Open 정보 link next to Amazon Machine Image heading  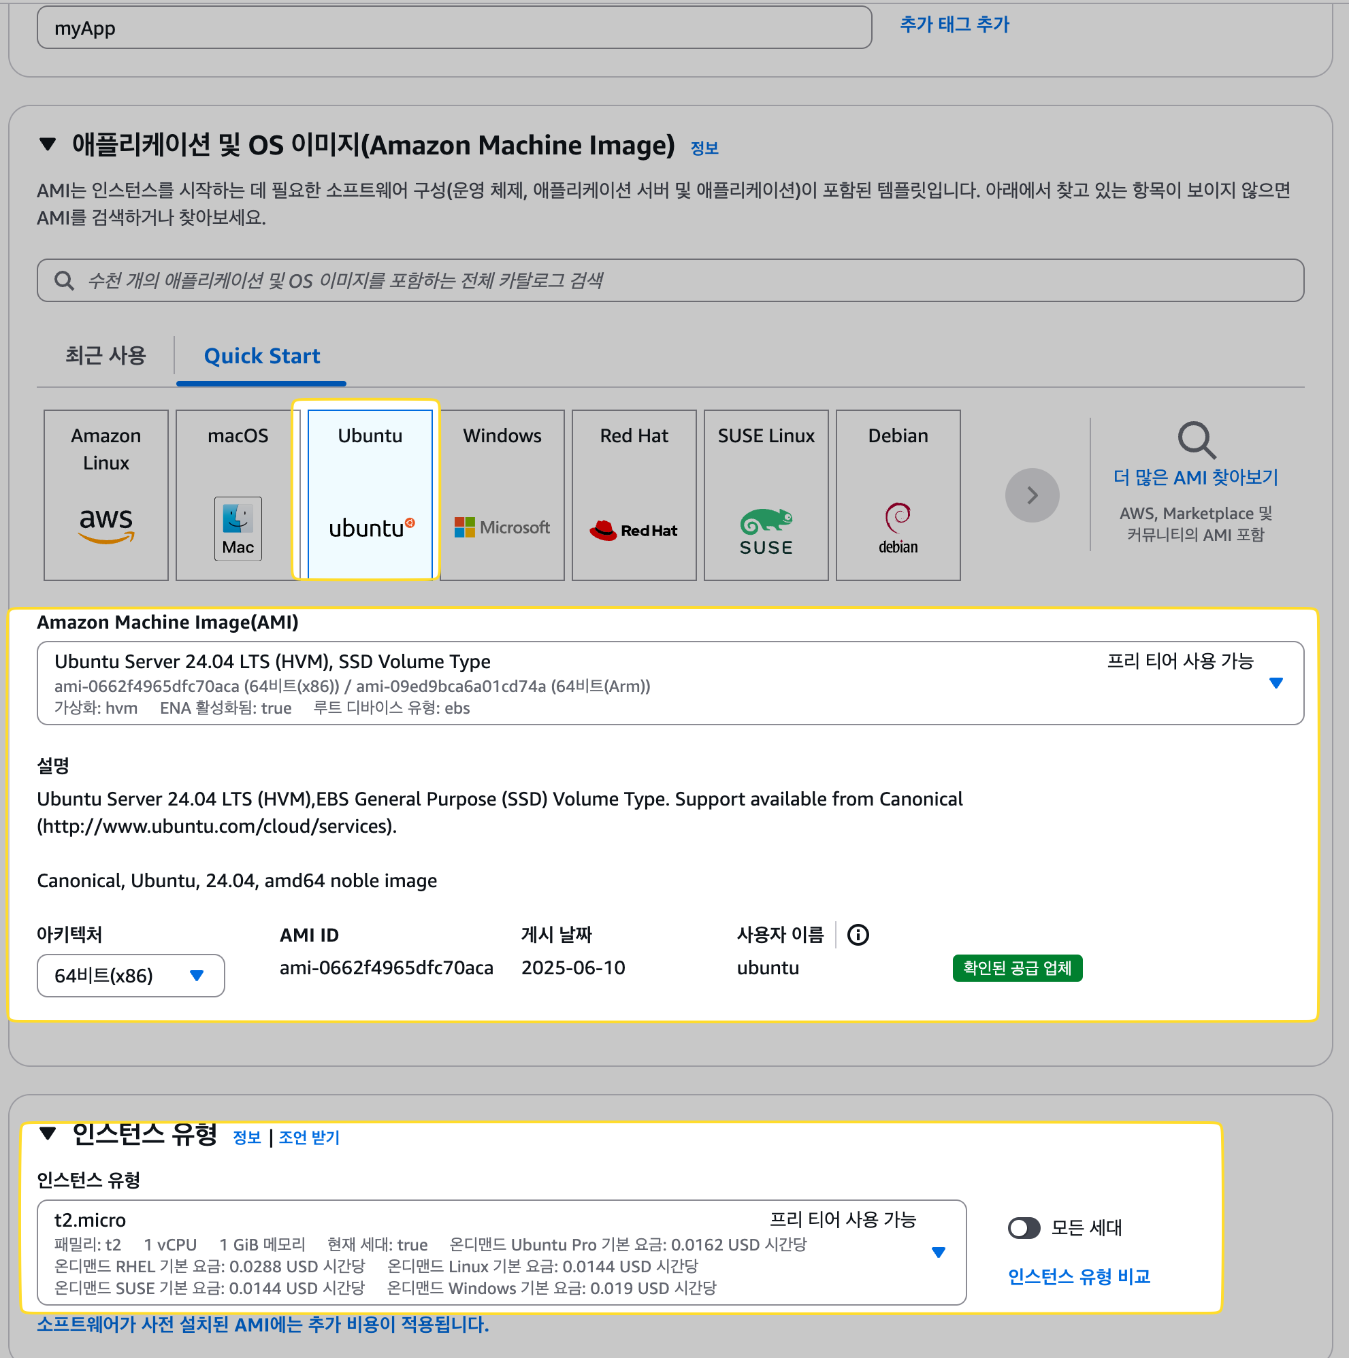(704, 148)
